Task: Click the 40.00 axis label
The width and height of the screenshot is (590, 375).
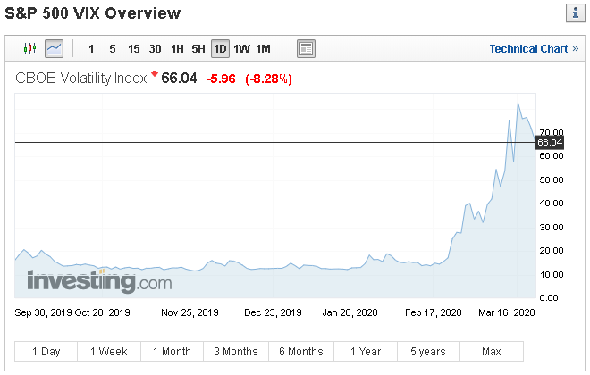Action: (x=552, y=204)
